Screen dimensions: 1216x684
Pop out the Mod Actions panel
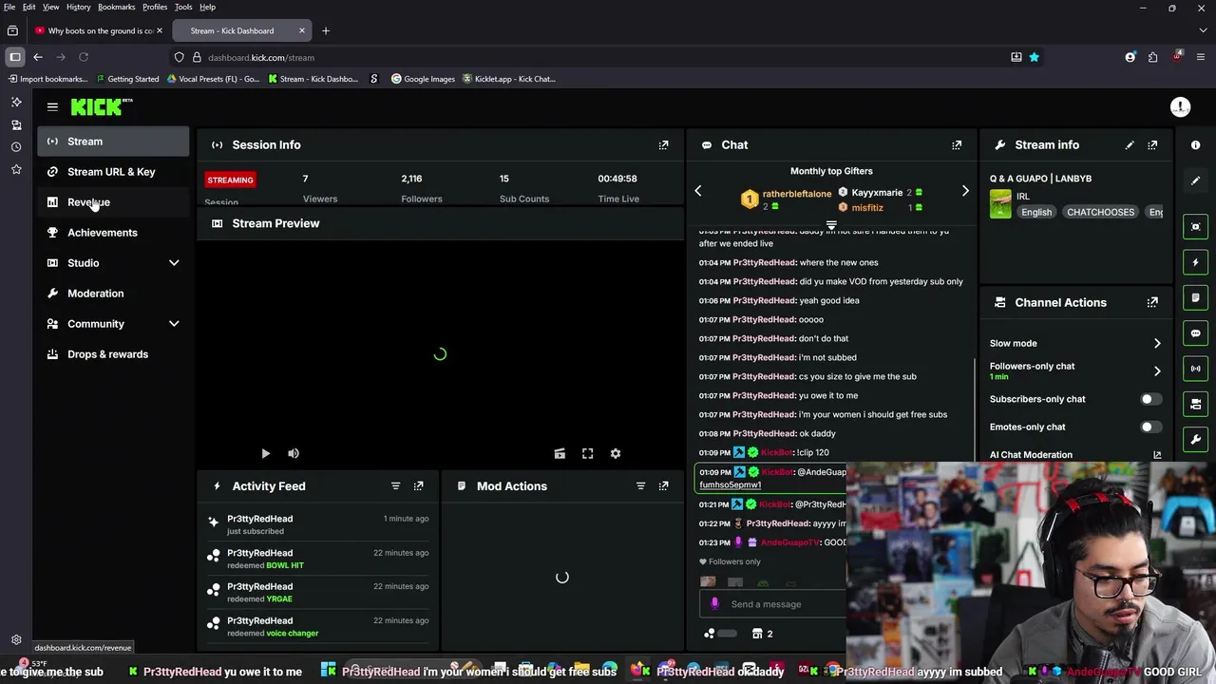663,486
